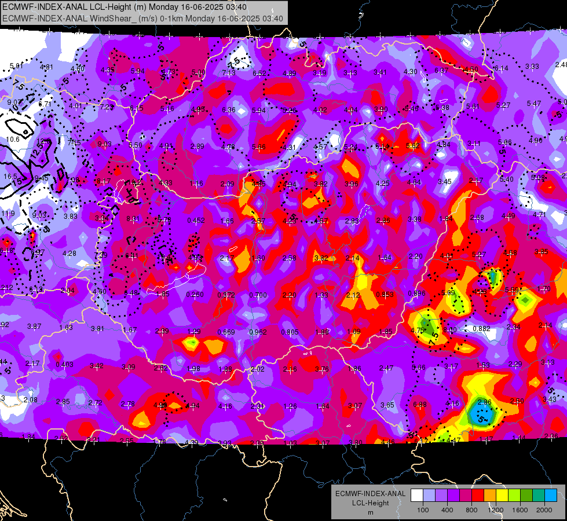Click the wind shear value 6.88
This screenshot has height=521, width=567.
420,405
